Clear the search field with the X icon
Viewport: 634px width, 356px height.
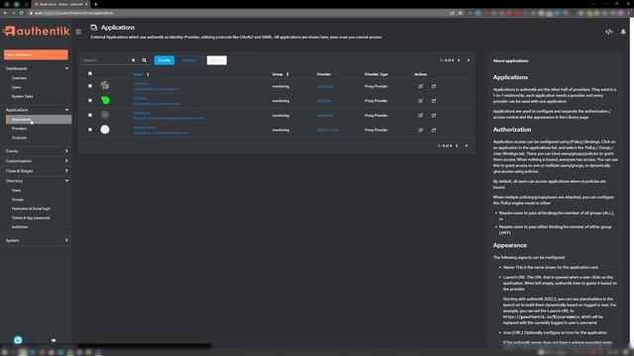(133, 60)
